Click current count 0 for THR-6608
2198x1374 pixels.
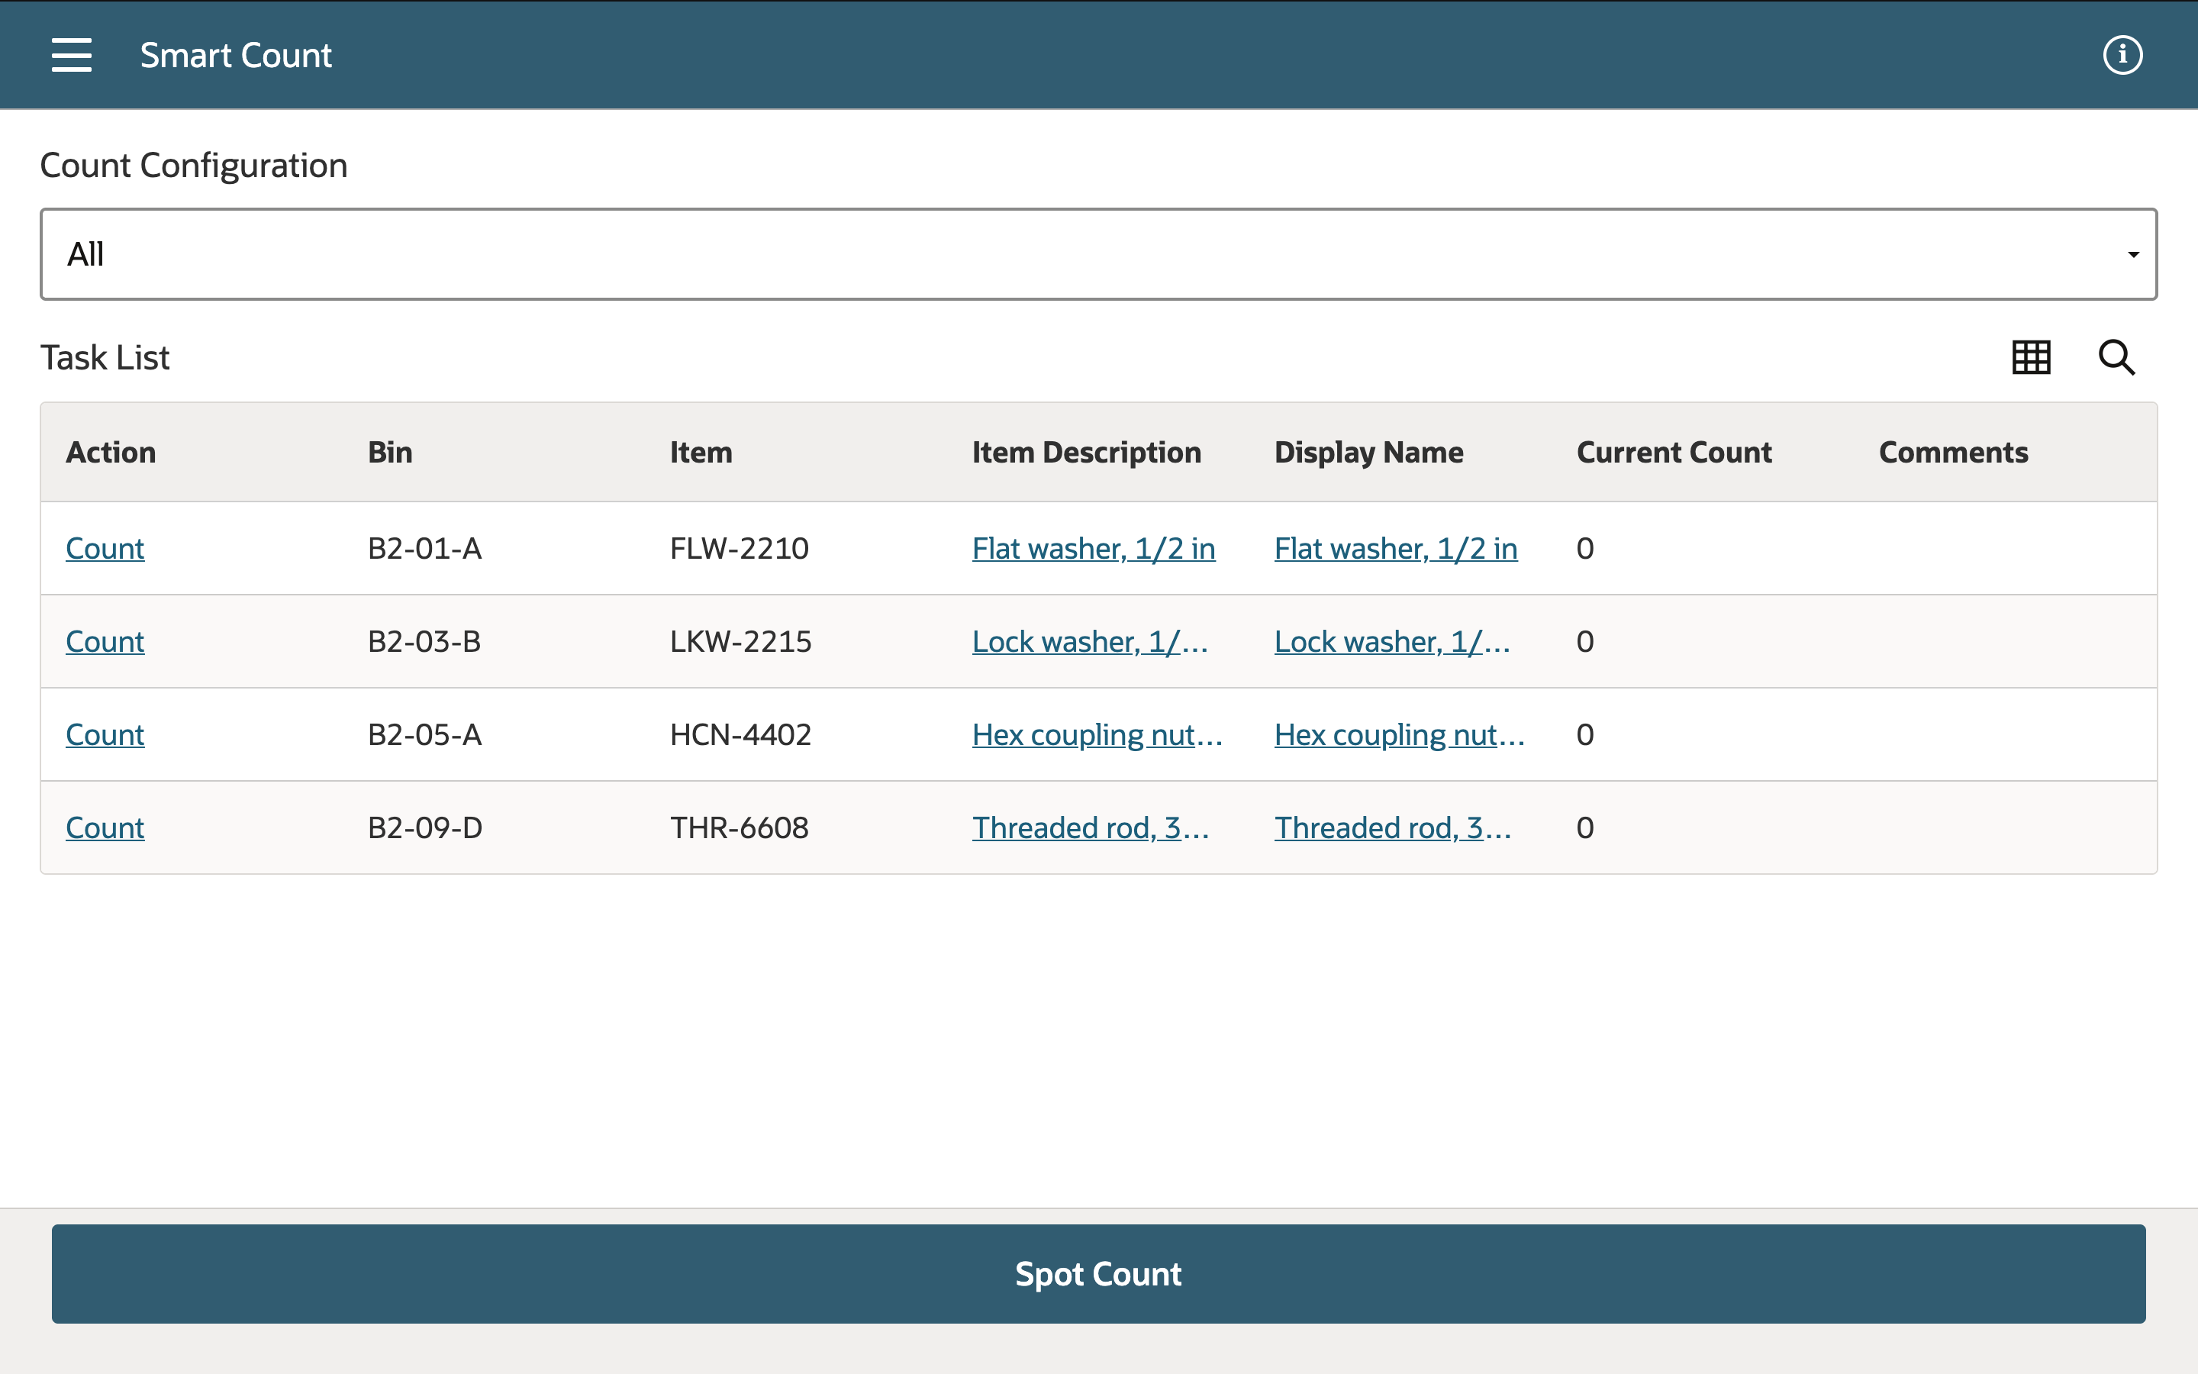click(x=1585, y=828)
